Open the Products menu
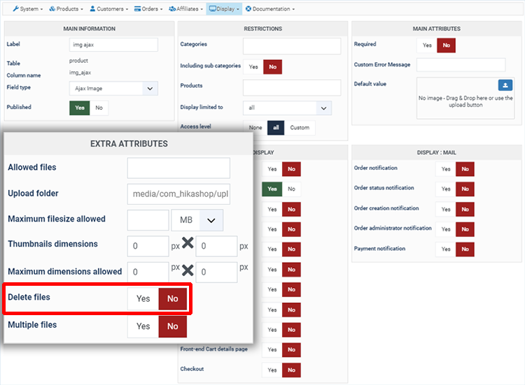This screenshot has width=525, height=385. [66, 9]
